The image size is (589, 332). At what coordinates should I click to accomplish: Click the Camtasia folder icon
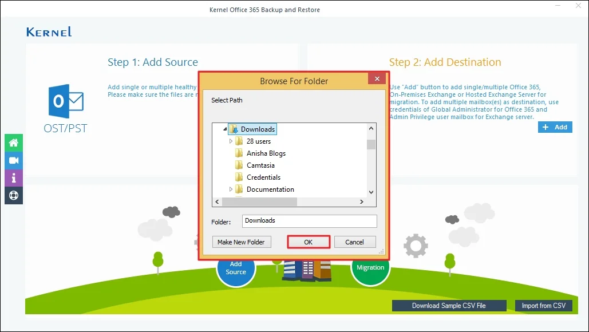[239, 165]
